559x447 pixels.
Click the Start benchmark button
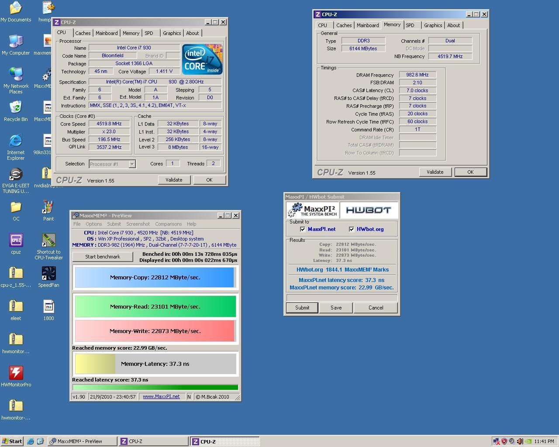[x=103, y=257]
